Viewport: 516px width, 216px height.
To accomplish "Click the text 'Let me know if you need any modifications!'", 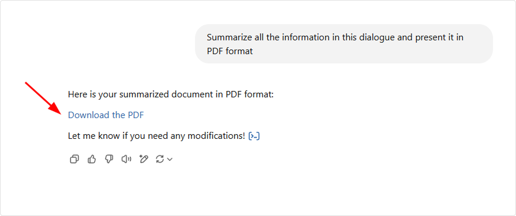I will 156,136.
